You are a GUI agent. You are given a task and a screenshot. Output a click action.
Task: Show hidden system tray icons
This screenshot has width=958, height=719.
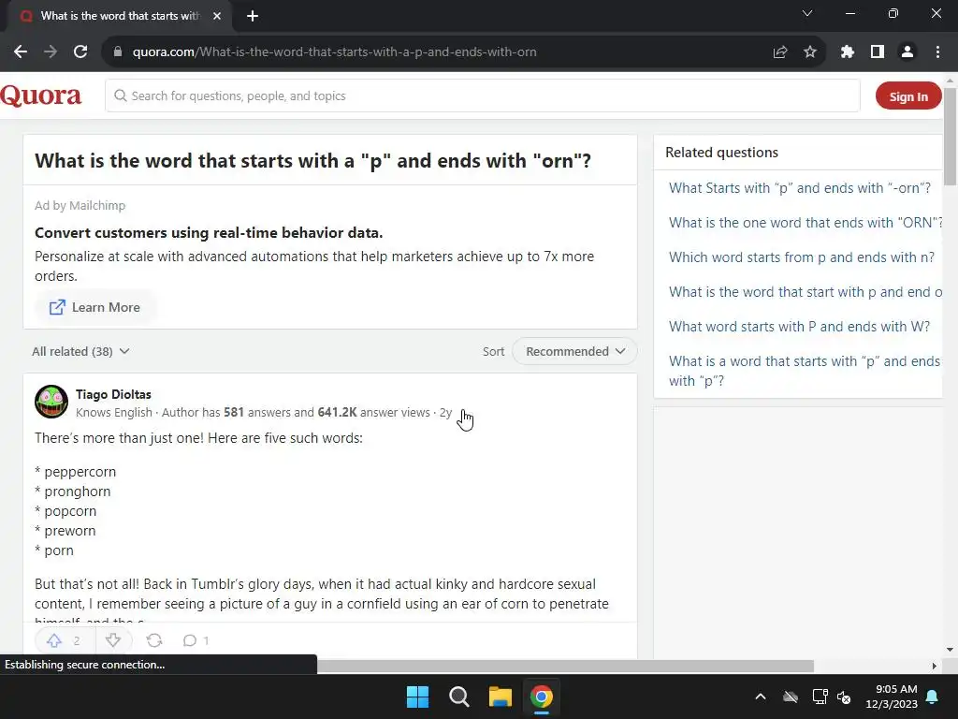pyautogui.click(x=761, y=697)
